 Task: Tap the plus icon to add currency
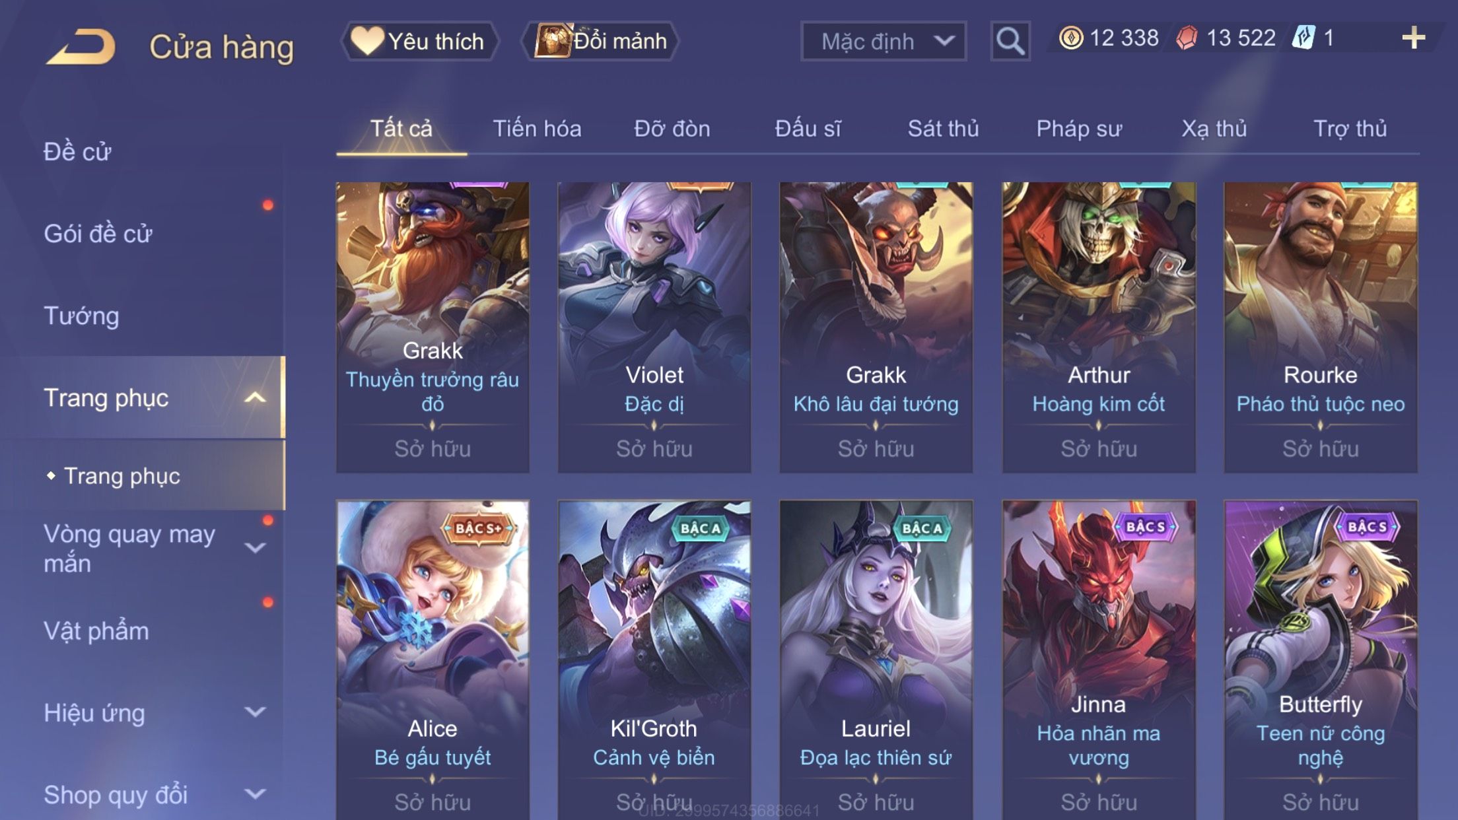[x=1413, y=38]
